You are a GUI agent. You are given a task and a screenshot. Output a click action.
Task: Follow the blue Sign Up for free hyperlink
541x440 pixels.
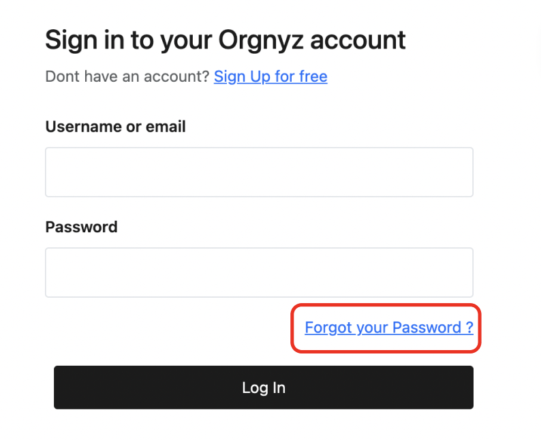tap(270, 76)
